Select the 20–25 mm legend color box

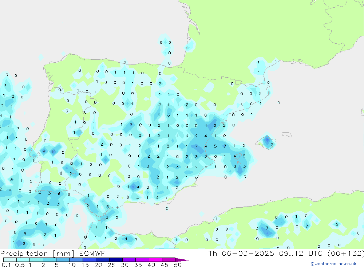102,260
